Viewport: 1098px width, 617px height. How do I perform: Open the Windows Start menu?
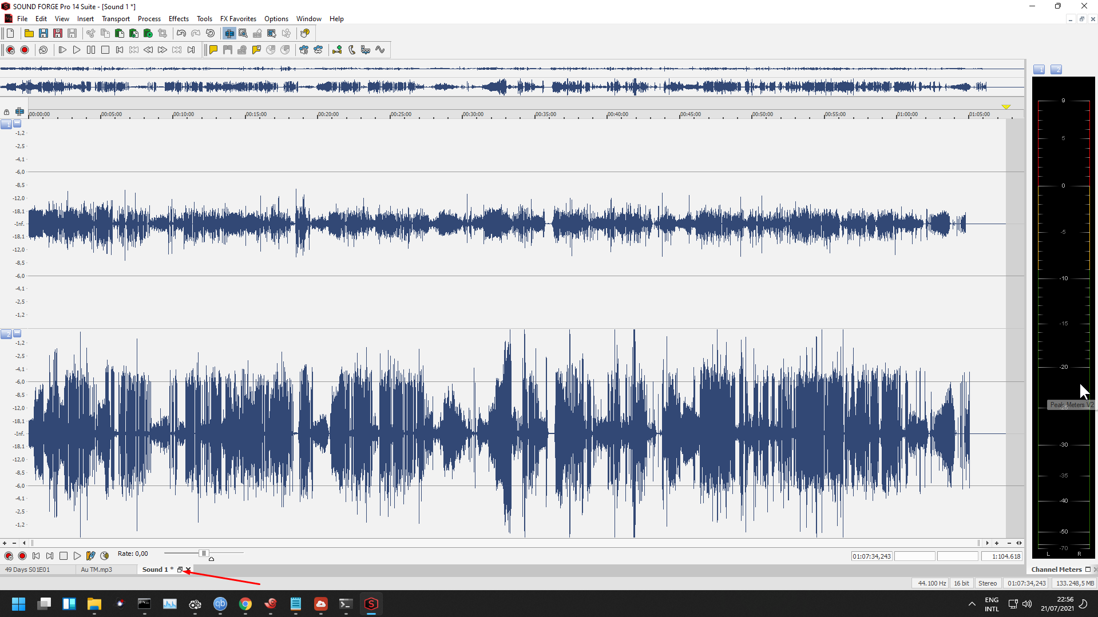pyautogui.click(x=18, y=604)
